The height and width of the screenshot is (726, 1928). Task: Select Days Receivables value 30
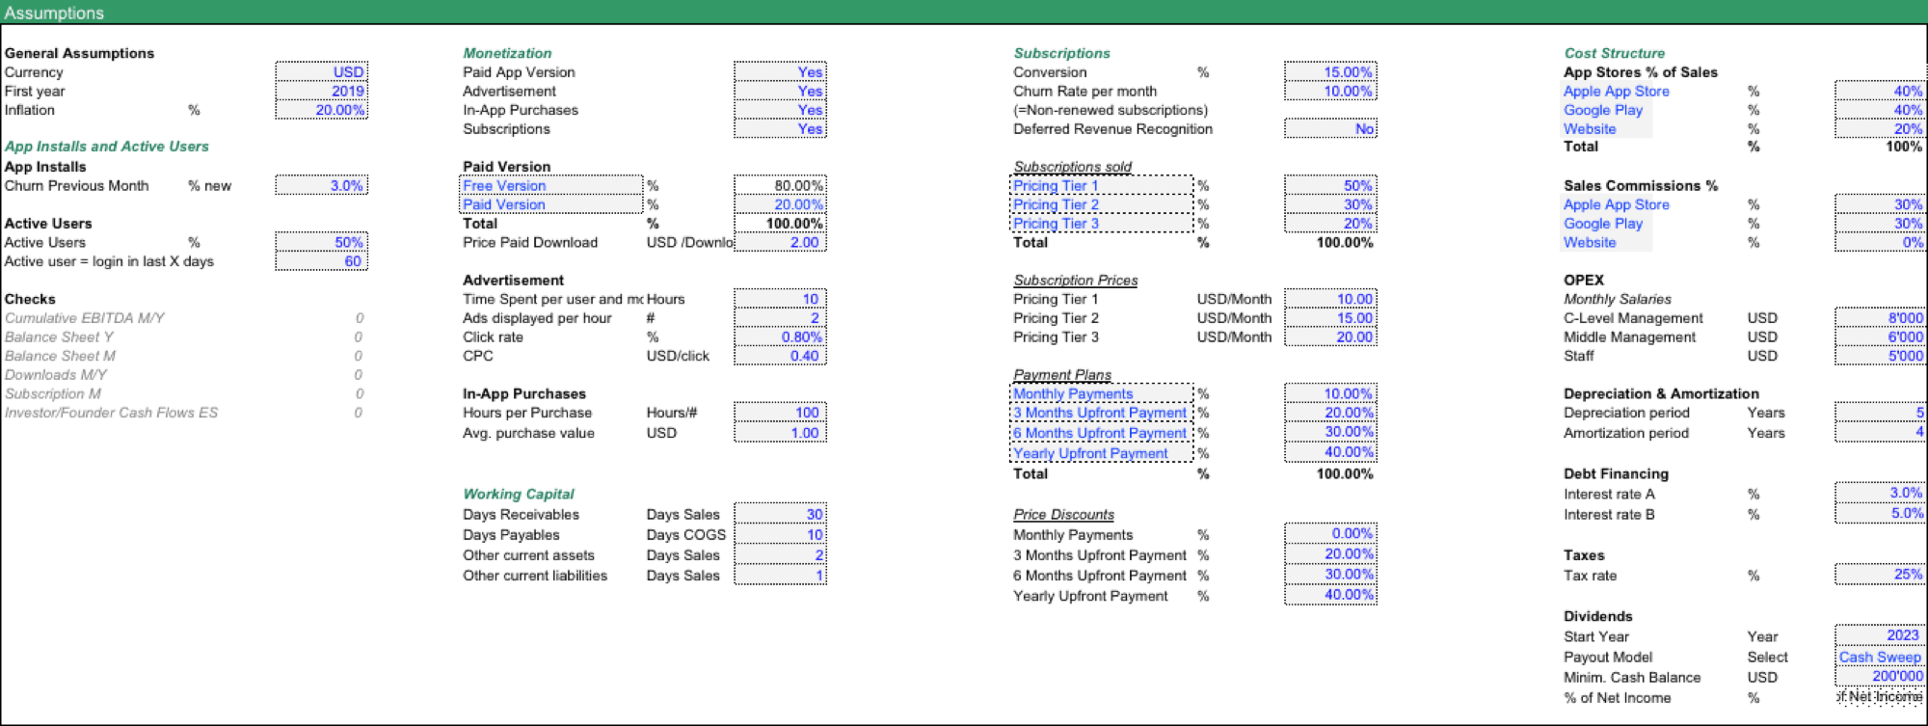(x=780, y=514)
